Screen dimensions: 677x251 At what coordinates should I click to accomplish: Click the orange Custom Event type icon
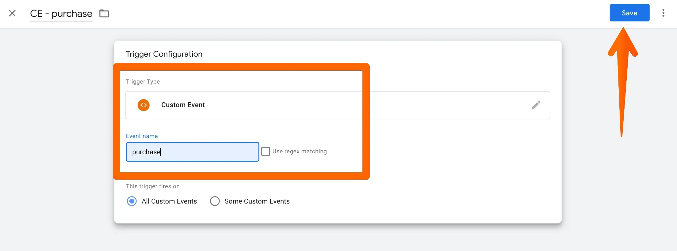pyautogui.click(x=143, y=105)
